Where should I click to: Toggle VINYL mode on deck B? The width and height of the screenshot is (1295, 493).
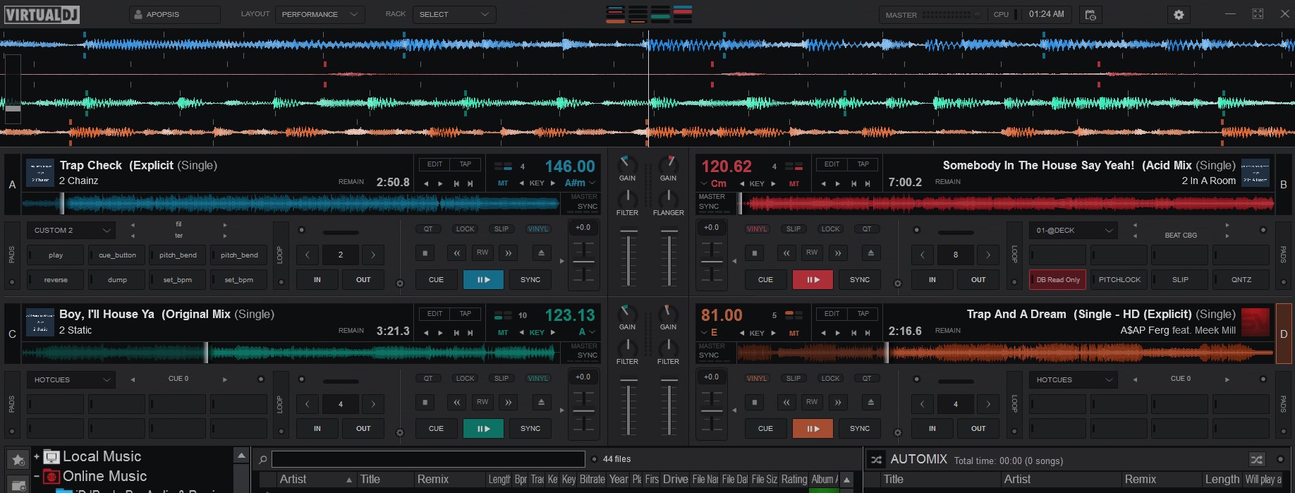[757, 229]
